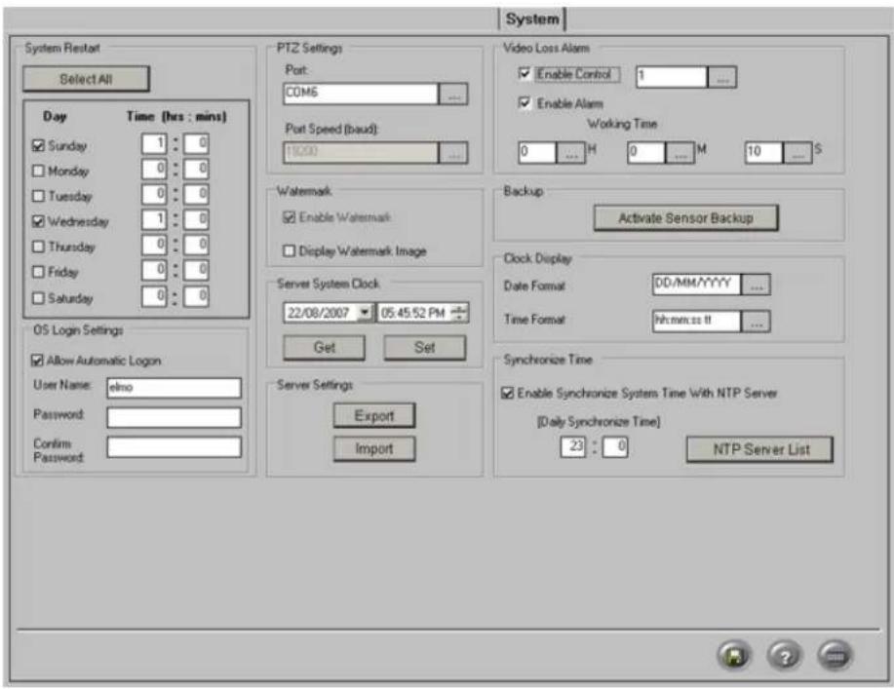
Task: Click the Enable Control value field
Action: tap(672, 77)
